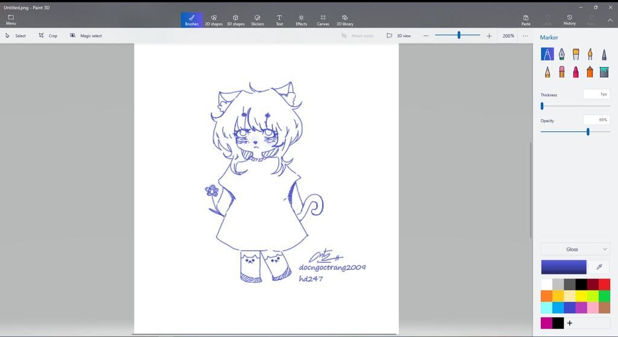Open the 2D shapes tab
Viewport: 618px width, 337px height.
point(214,20)
